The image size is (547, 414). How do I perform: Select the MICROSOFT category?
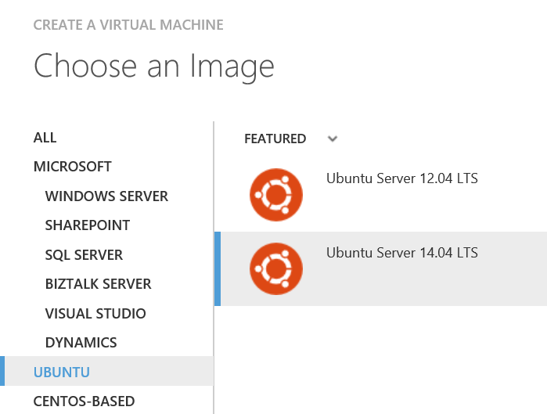(73, 167)
